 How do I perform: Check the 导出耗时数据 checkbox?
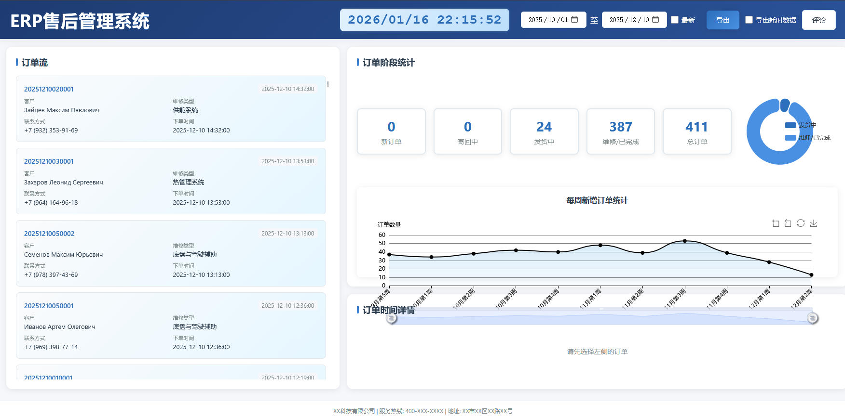pyautogui.click(x=749, y=20)
